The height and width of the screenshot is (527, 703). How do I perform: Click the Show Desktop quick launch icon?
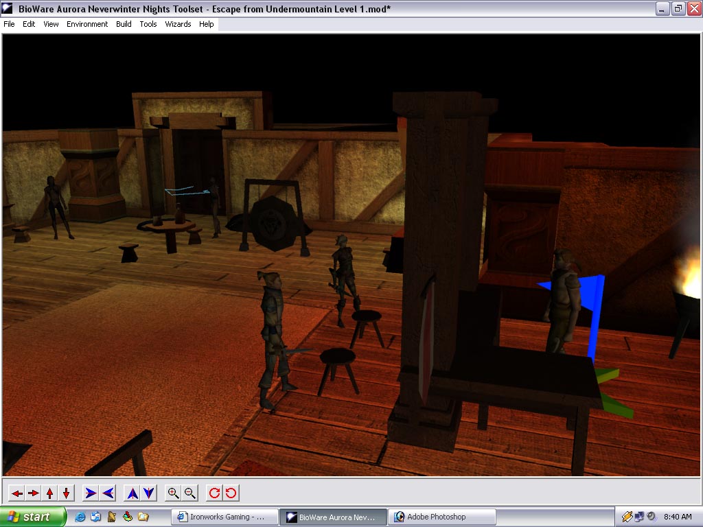95,517
